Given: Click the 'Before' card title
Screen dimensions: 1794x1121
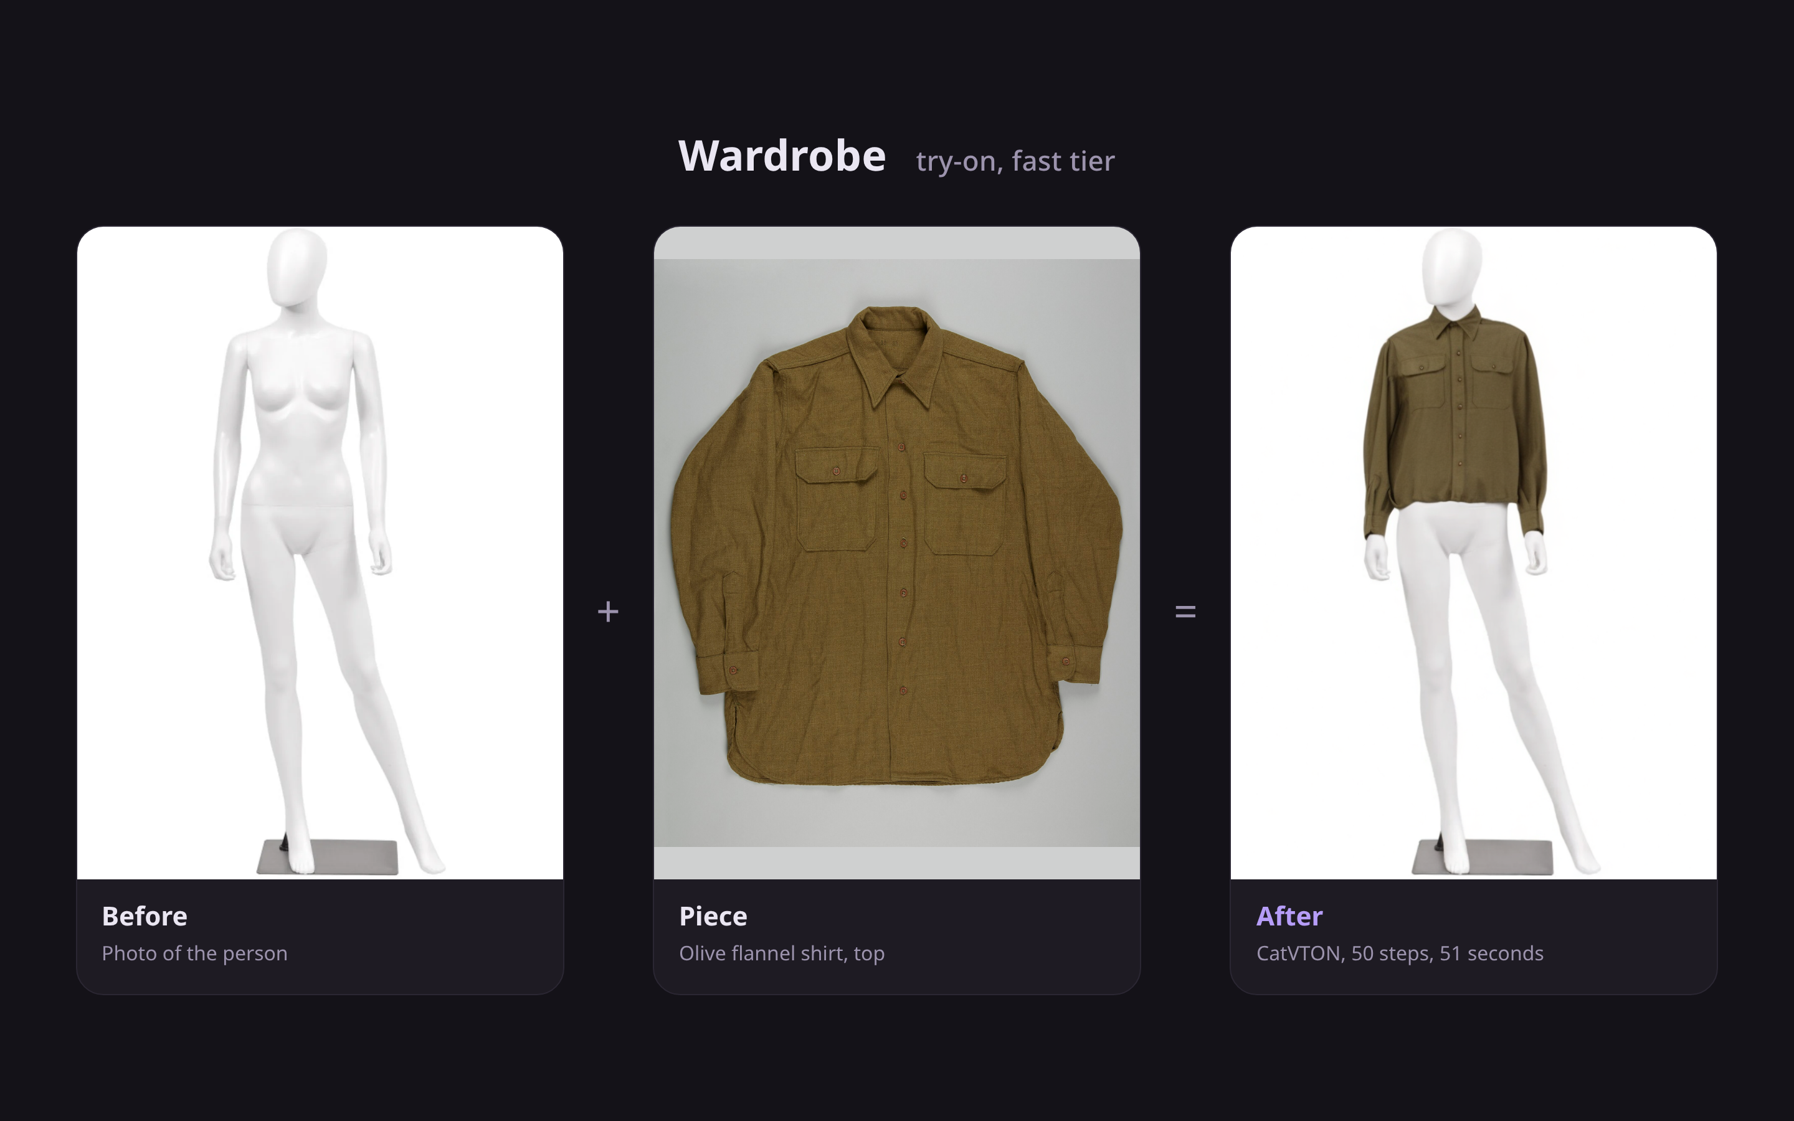Looking at the screenshot, I should [145, 916].
